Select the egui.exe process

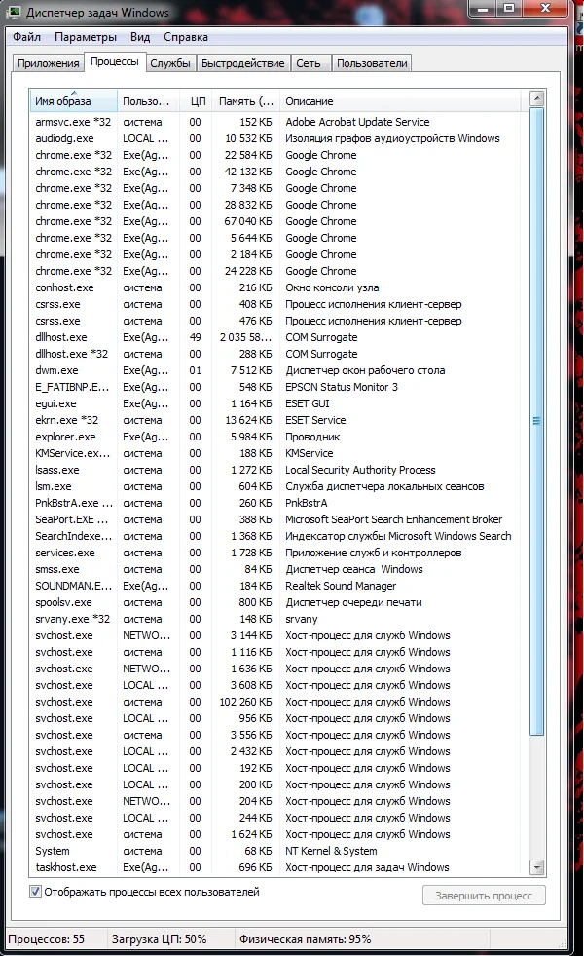click(277, 403)
